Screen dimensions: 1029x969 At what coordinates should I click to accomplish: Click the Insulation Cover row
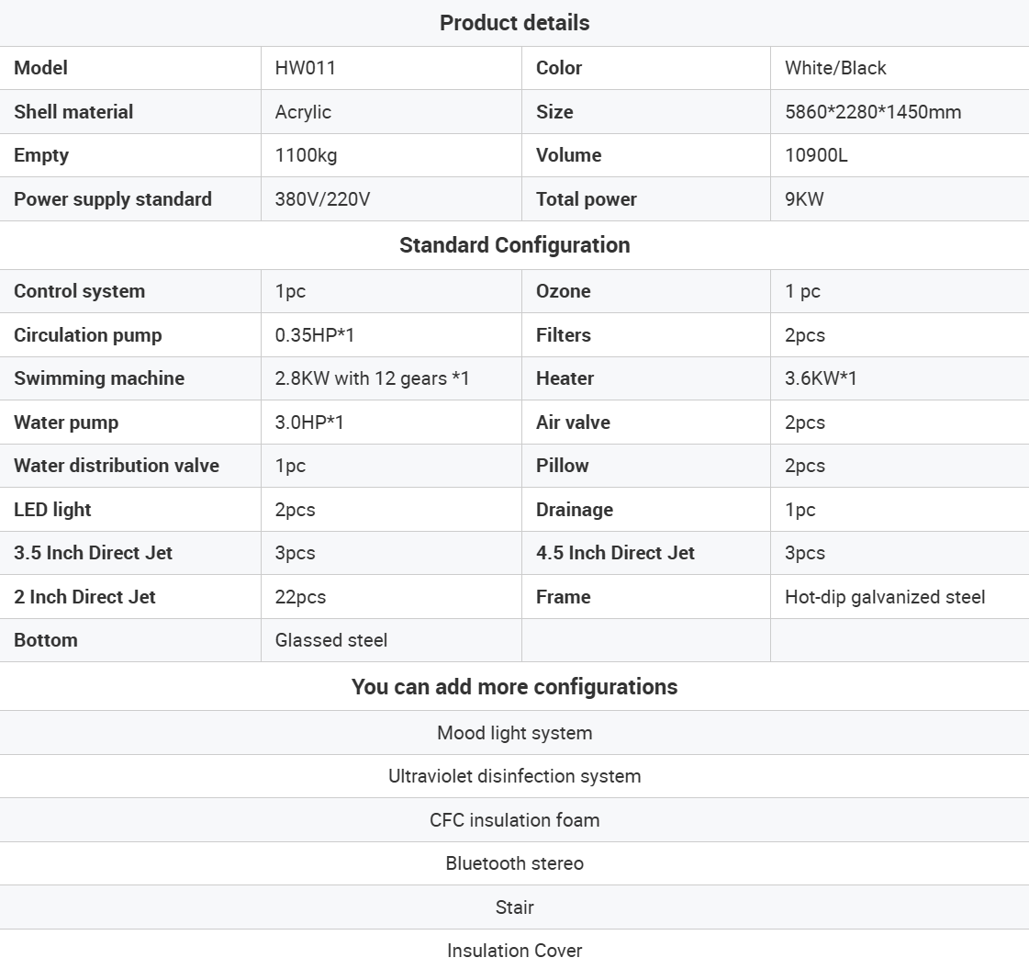(x=514, y=951)
